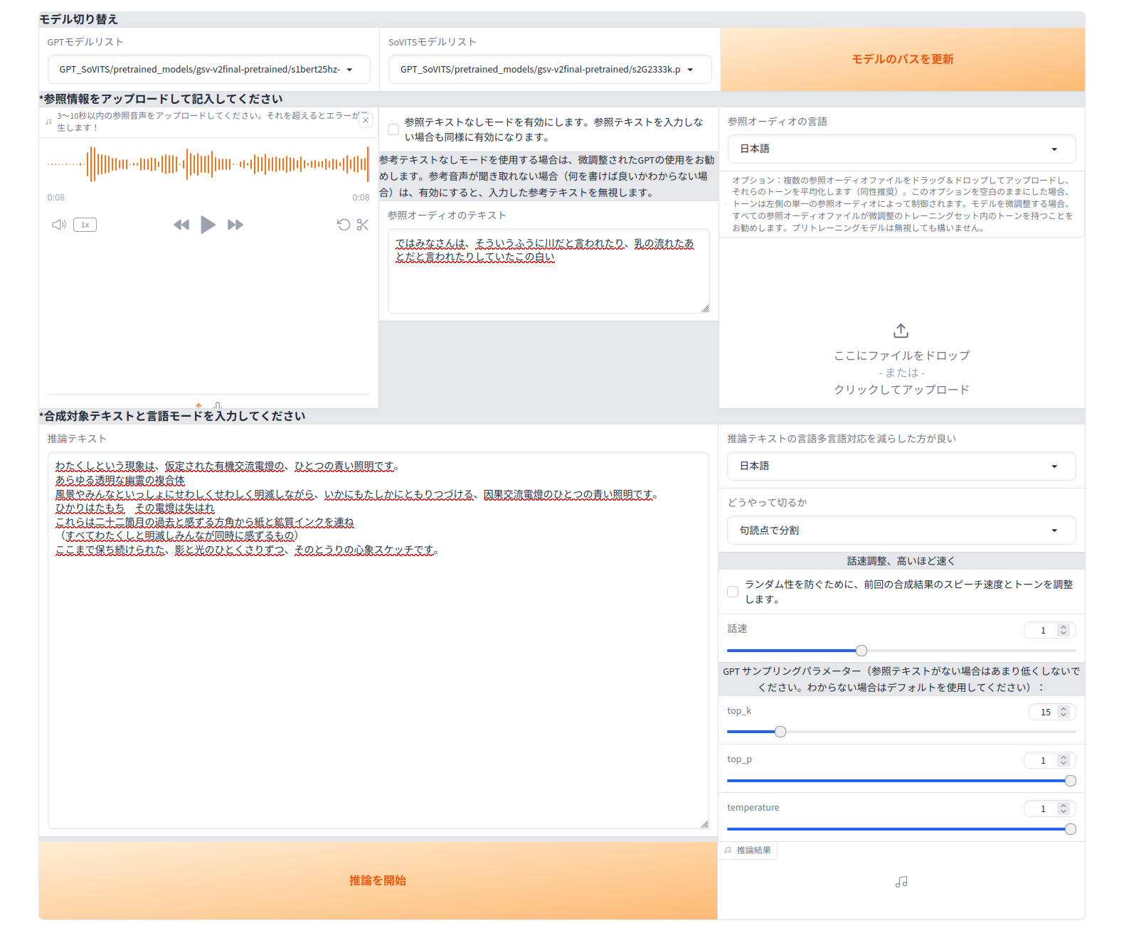Click the rewind icon in audio player
Viewport: 1124px width, 950px height.
181,225
